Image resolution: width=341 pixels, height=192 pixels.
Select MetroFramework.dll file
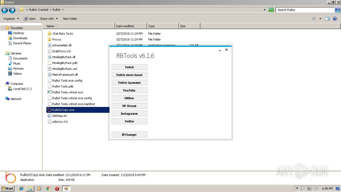pos(65,75)
